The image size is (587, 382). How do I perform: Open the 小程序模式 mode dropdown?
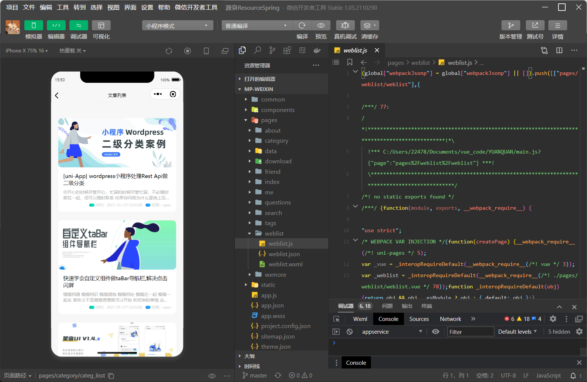coord(177,25)
